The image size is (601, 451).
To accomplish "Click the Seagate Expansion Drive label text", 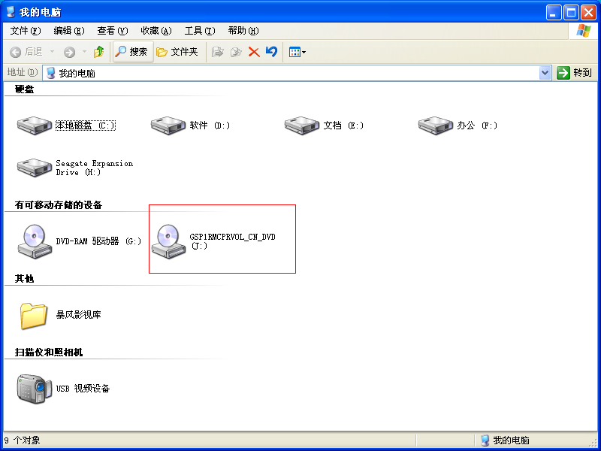I will pyautogui.click(x=95, y=168).
